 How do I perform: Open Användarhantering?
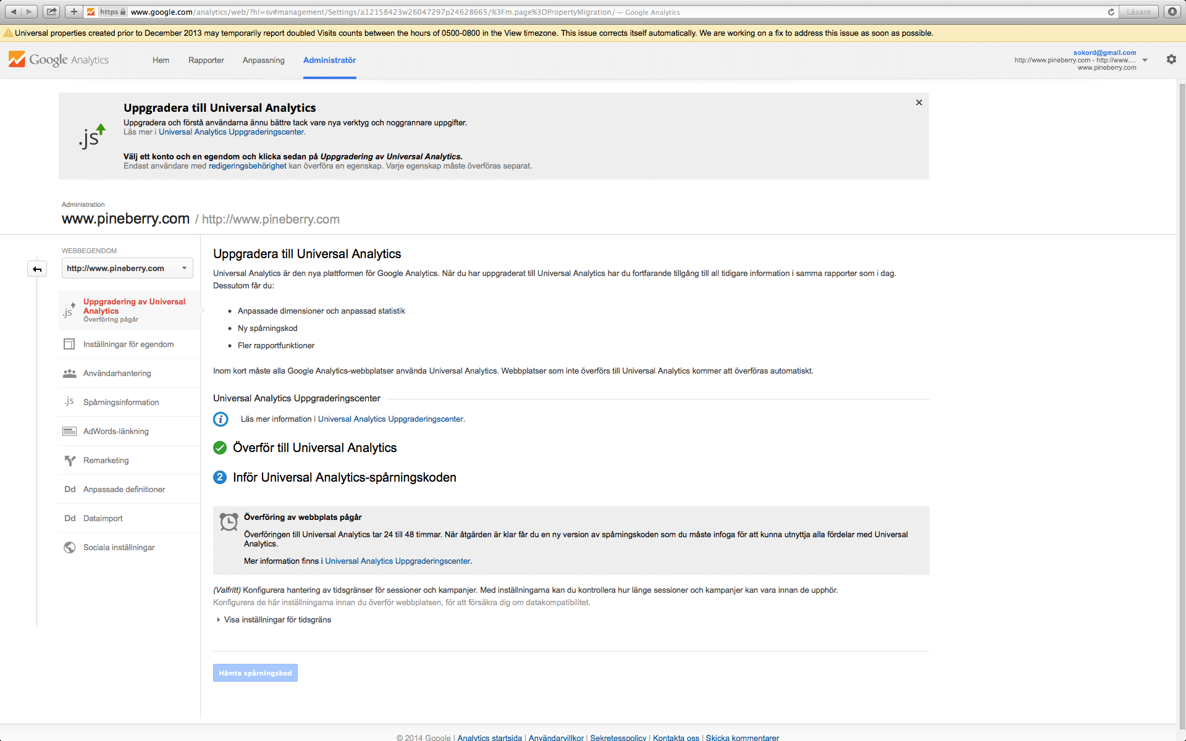[130, 374]
